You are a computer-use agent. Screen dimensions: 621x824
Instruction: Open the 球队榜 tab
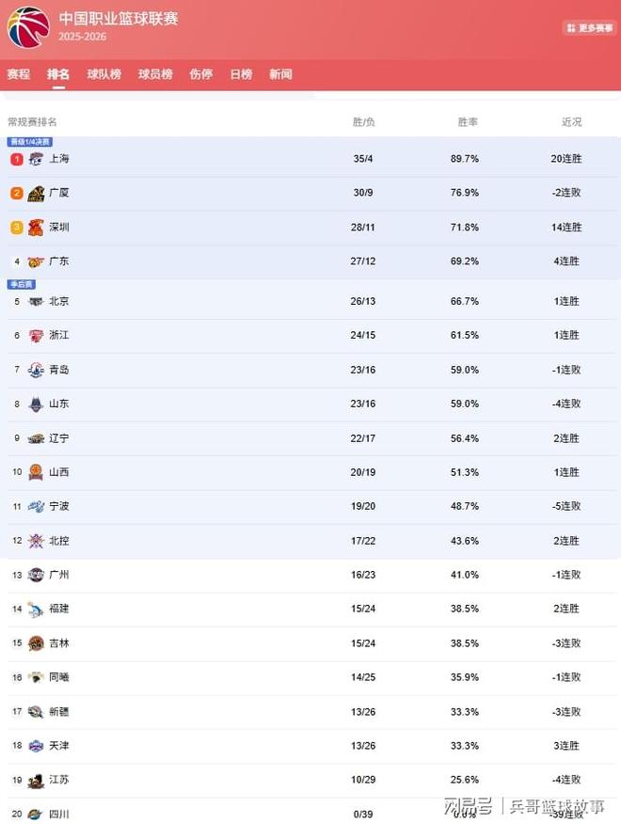(104, 74)
